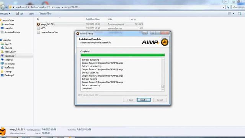Click the MD5 file icon

point(38,28)
